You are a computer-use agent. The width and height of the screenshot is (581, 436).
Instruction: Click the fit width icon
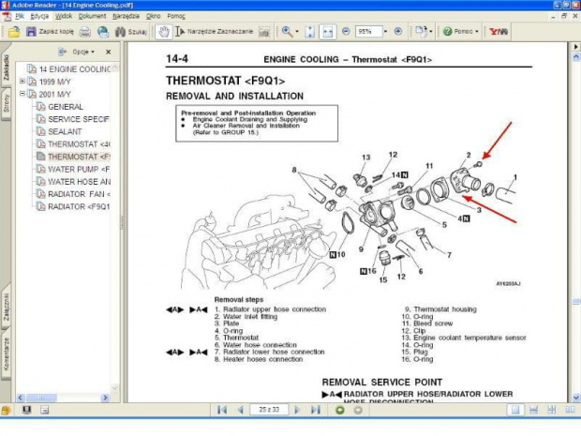click(x=328, y=32)
